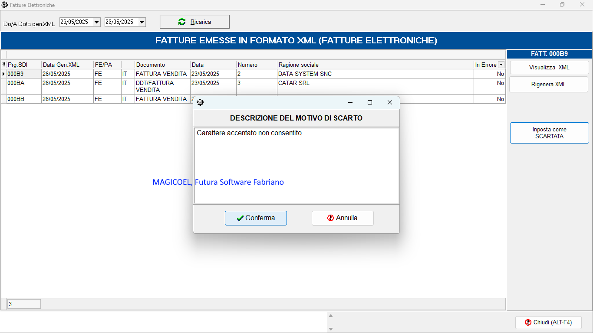Click the green refresh icon on Ricarica
The height and width of the screenshot is (333, 593).
pos(182,22)
